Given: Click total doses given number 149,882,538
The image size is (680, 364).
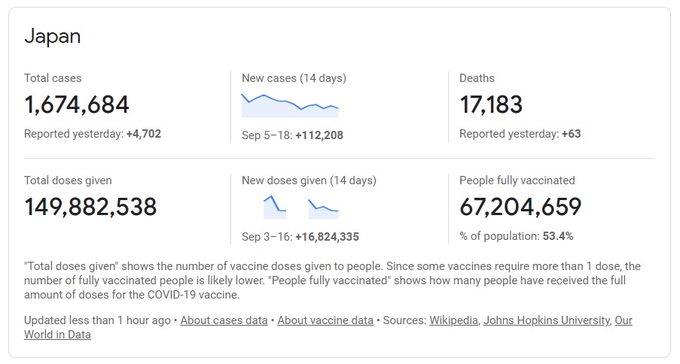Looking at the screenshot, I should [90, 207].
